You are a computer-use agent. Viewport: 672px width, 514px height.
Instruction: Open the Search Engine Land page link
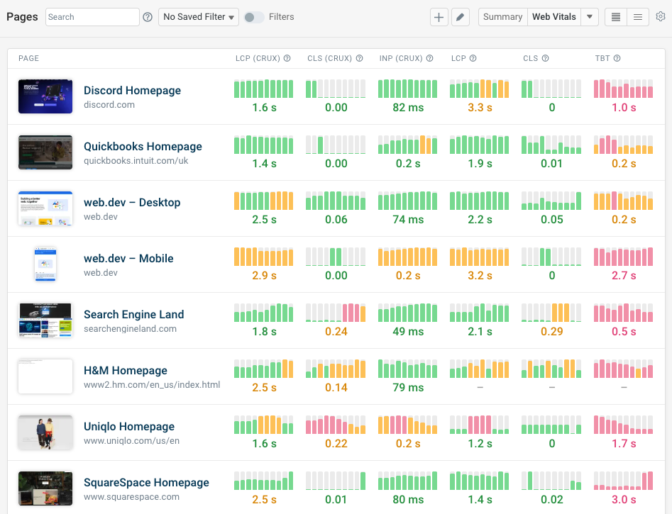[133, 314]
